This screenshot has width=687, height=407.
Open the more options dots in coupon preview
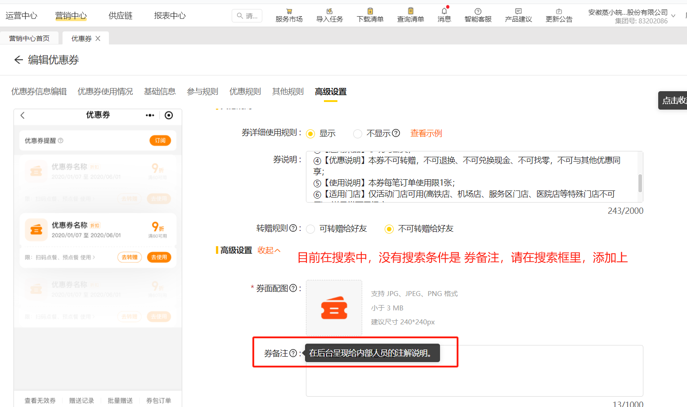point(150,115)
